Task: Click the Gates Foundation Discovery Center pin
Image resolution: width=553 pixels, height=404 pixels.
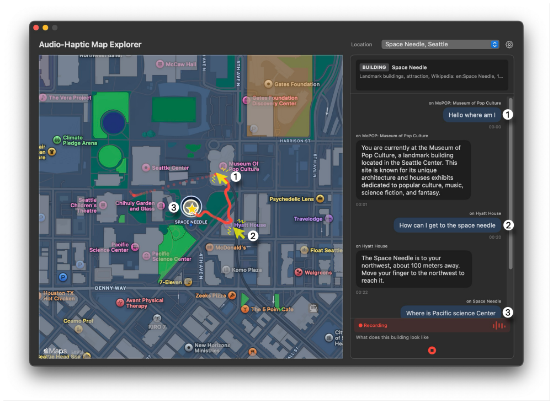Action: click(x=246, y=100)
